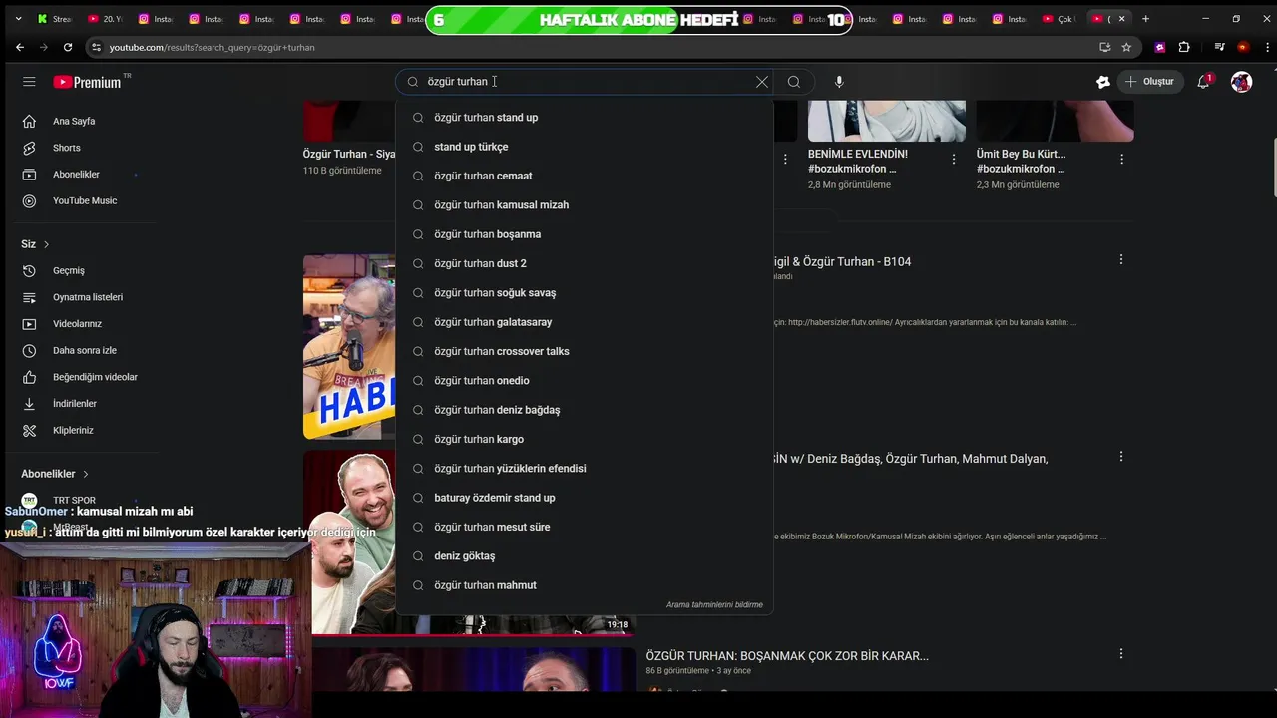Open more options for Ümit Bey Bu Kürt short
The width and height of the screenshot is (1277, 718).
(x=1122, y=160)
